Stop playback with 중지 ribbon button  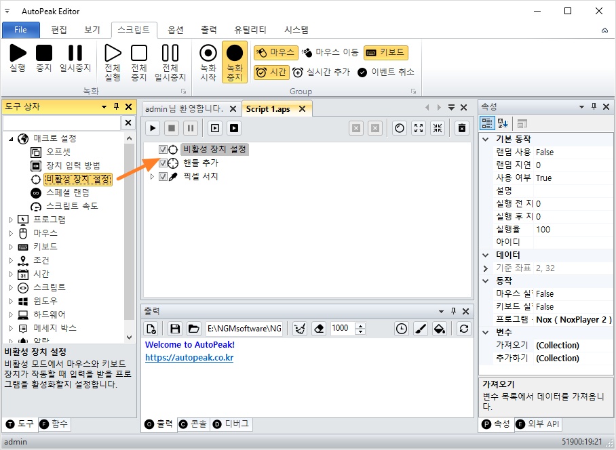point(44,58)
